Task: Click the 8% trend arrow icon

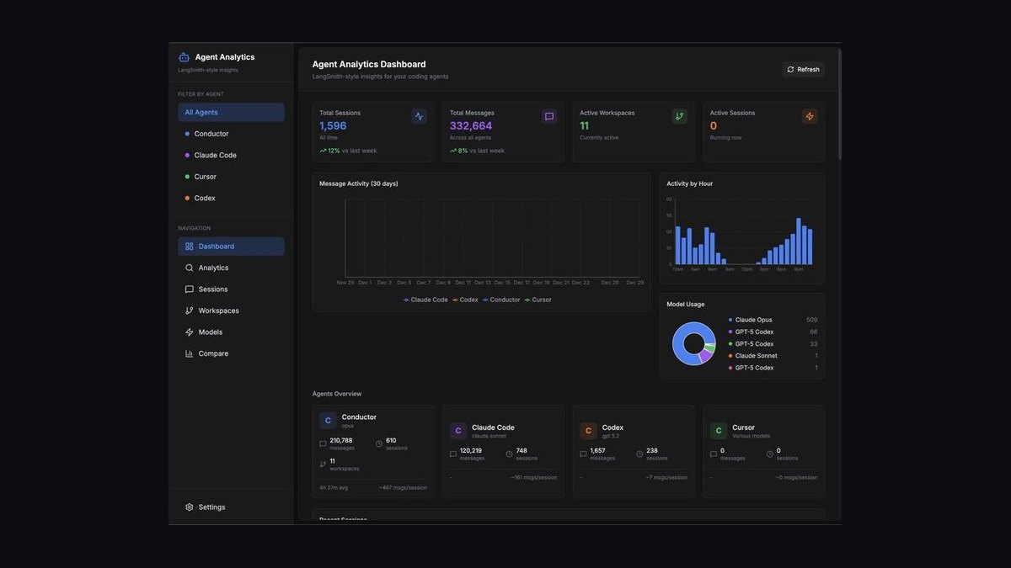Action: coord(453,151)
